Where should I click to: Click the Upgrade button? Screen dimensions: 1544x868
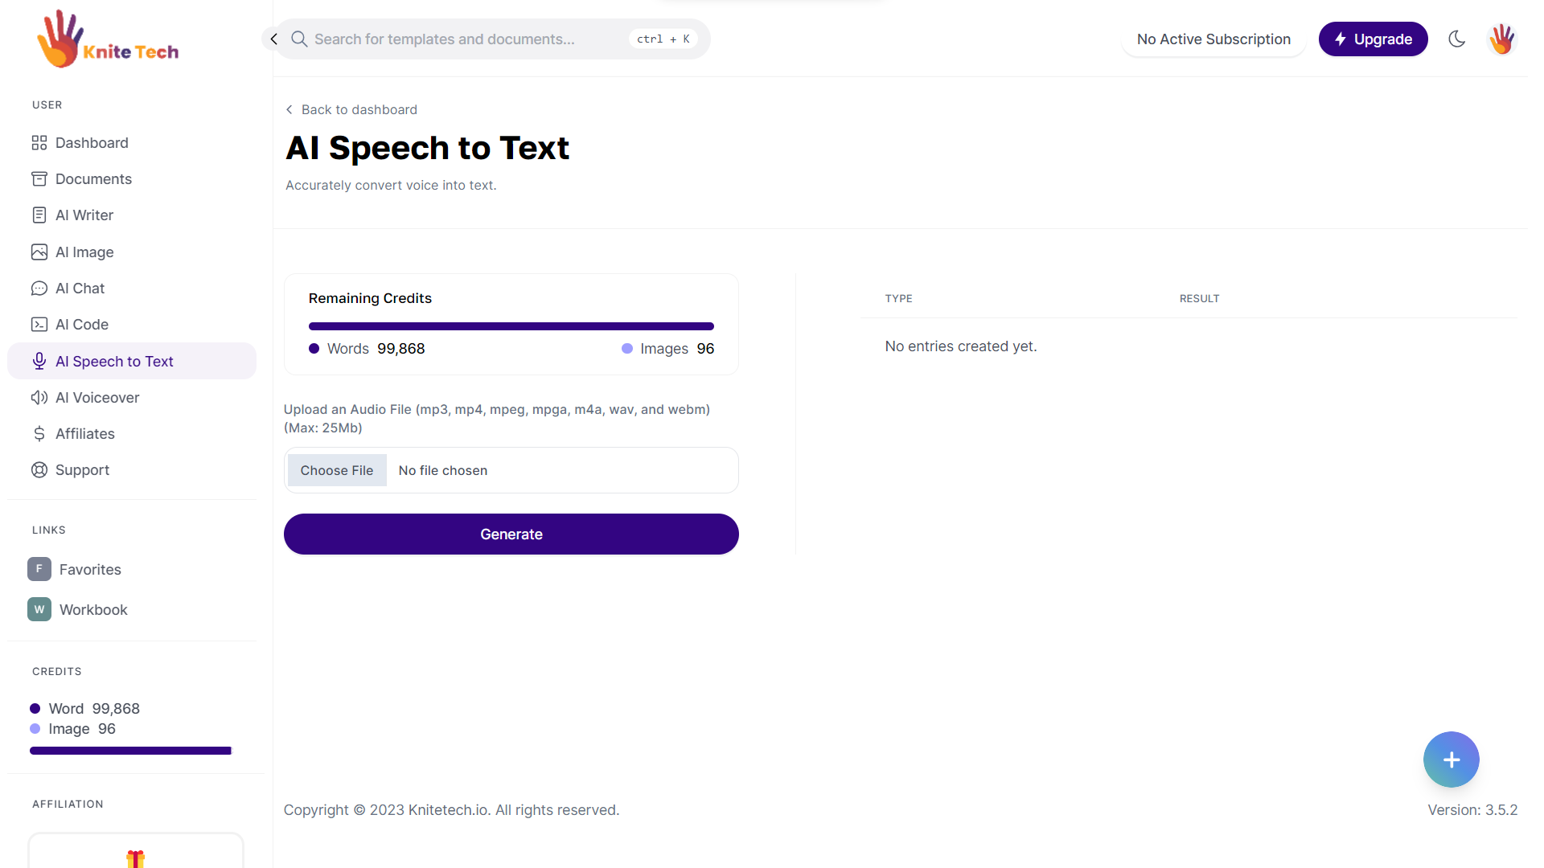(1373, 39)
